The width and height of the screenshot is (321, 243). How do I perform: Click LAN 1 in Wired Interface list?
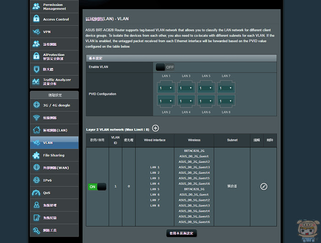tap(155, 167)
